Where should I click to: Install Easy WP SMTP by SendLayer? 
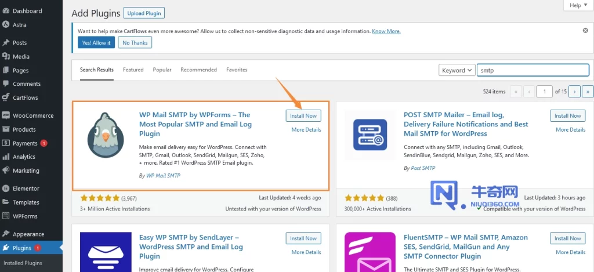point(303,238)
